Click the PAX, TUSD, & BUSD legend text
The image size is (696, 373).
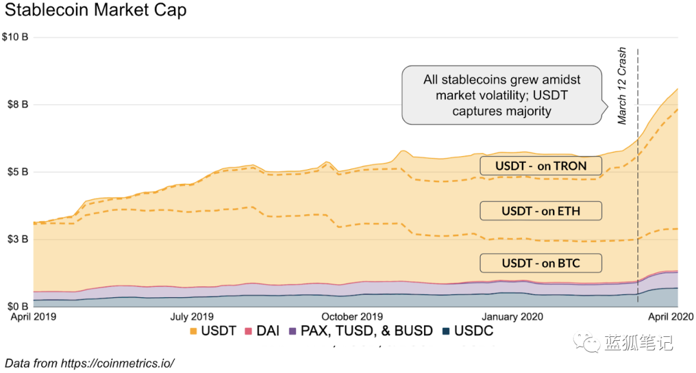(x=367, y=332)
